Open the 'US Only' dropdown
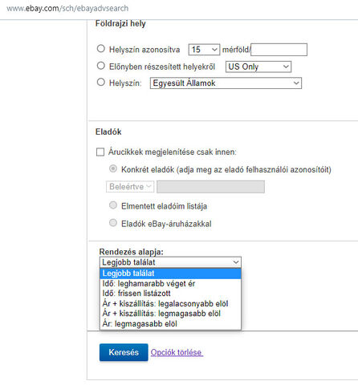 point(258,67)
